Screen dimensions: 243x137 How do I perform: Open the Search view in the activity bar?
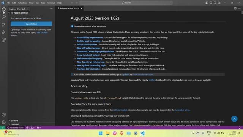4,17
